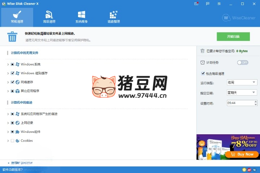Switch to the 高级清理 tab

49,17
